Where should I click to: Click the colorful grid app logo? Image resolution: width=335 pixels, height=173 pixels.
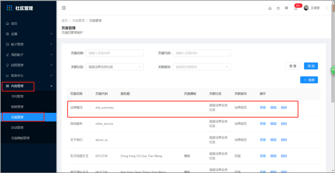[x=9, y=8]
